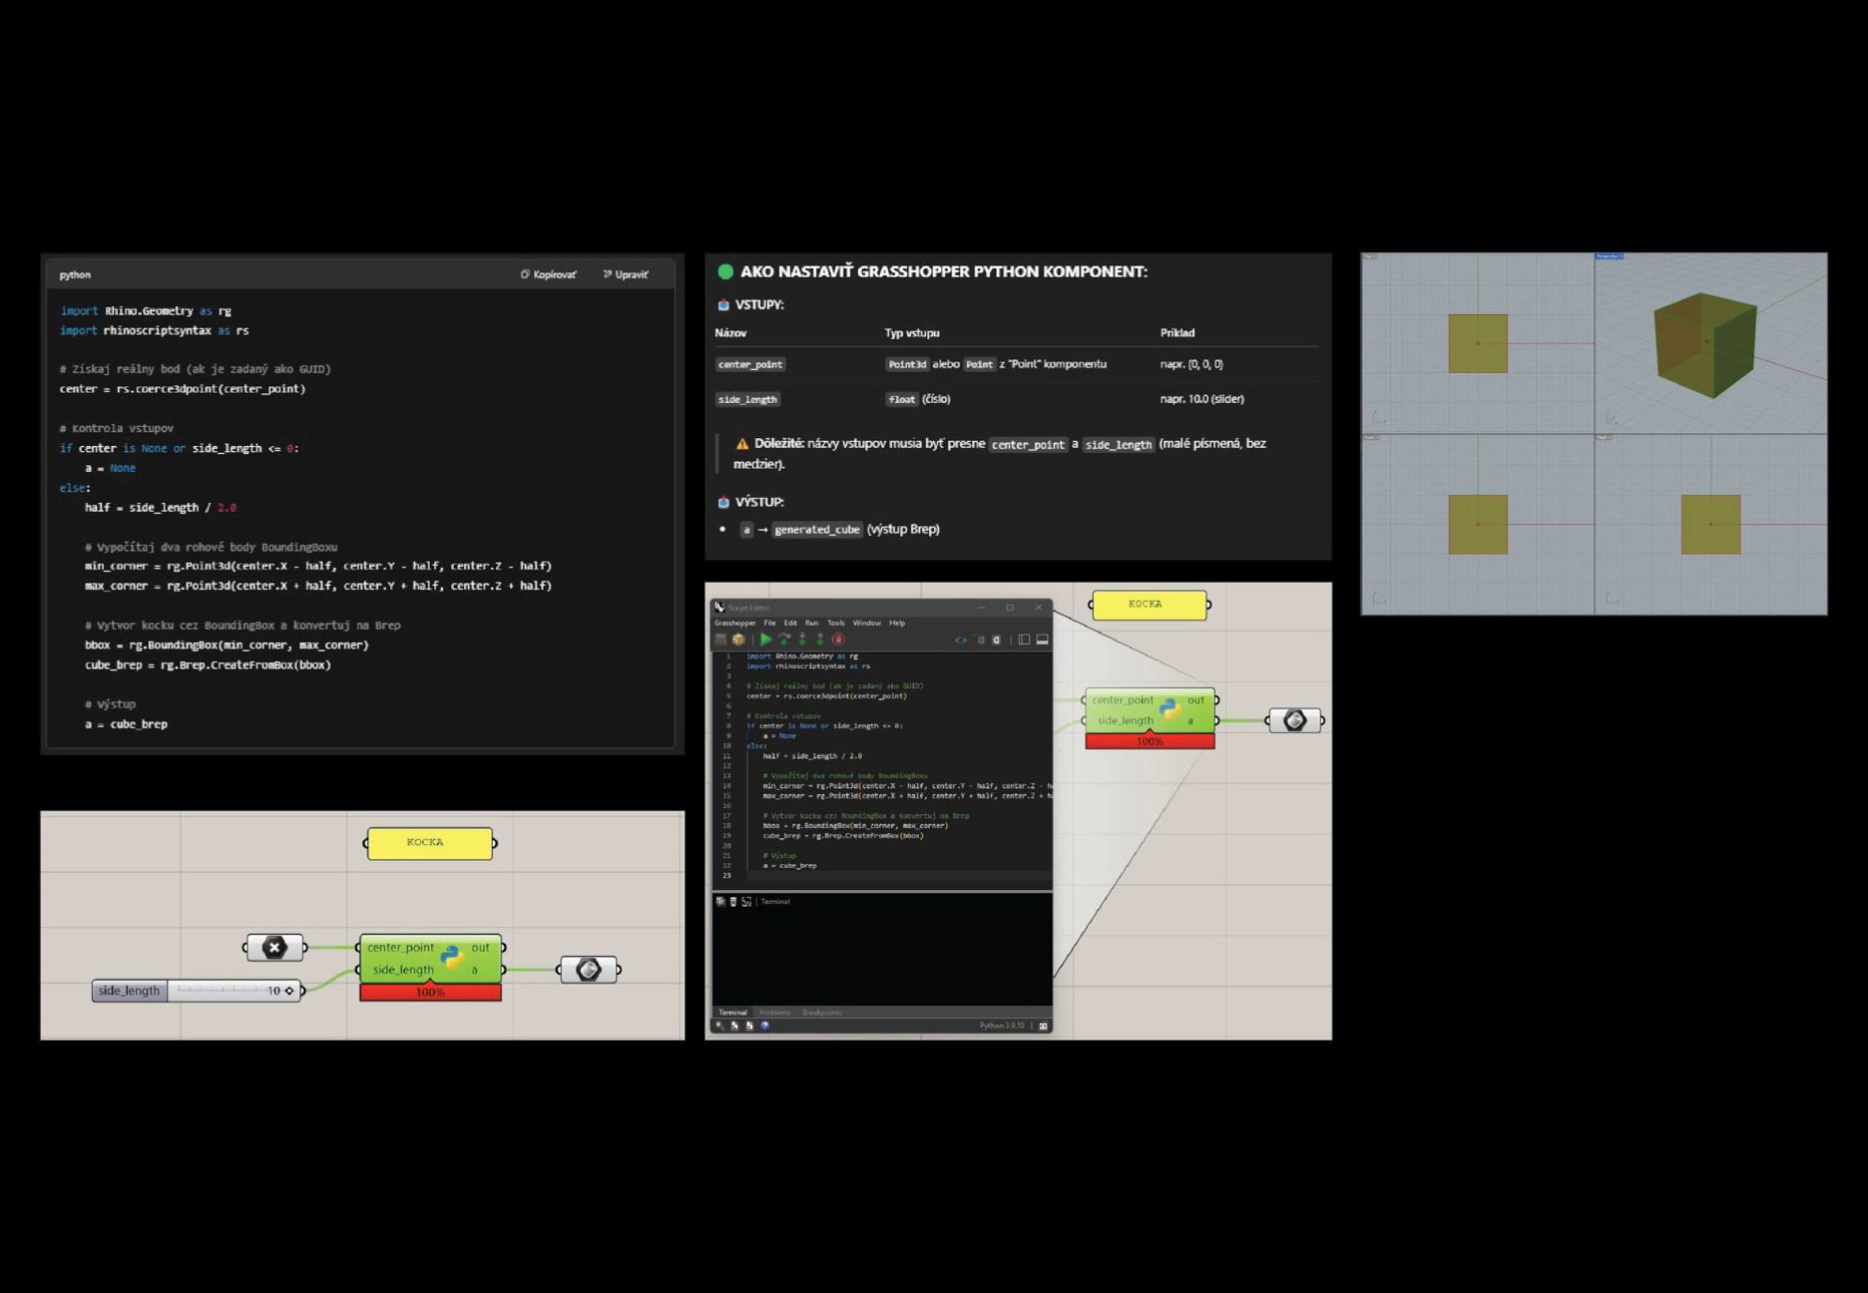
Task: Click the Upraviť edit button
Action: 626,274
